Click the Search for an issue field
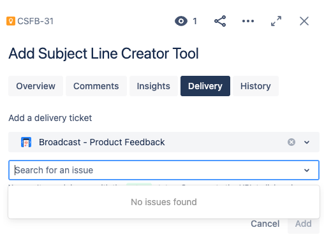324x244 pixels. (164, 170)
